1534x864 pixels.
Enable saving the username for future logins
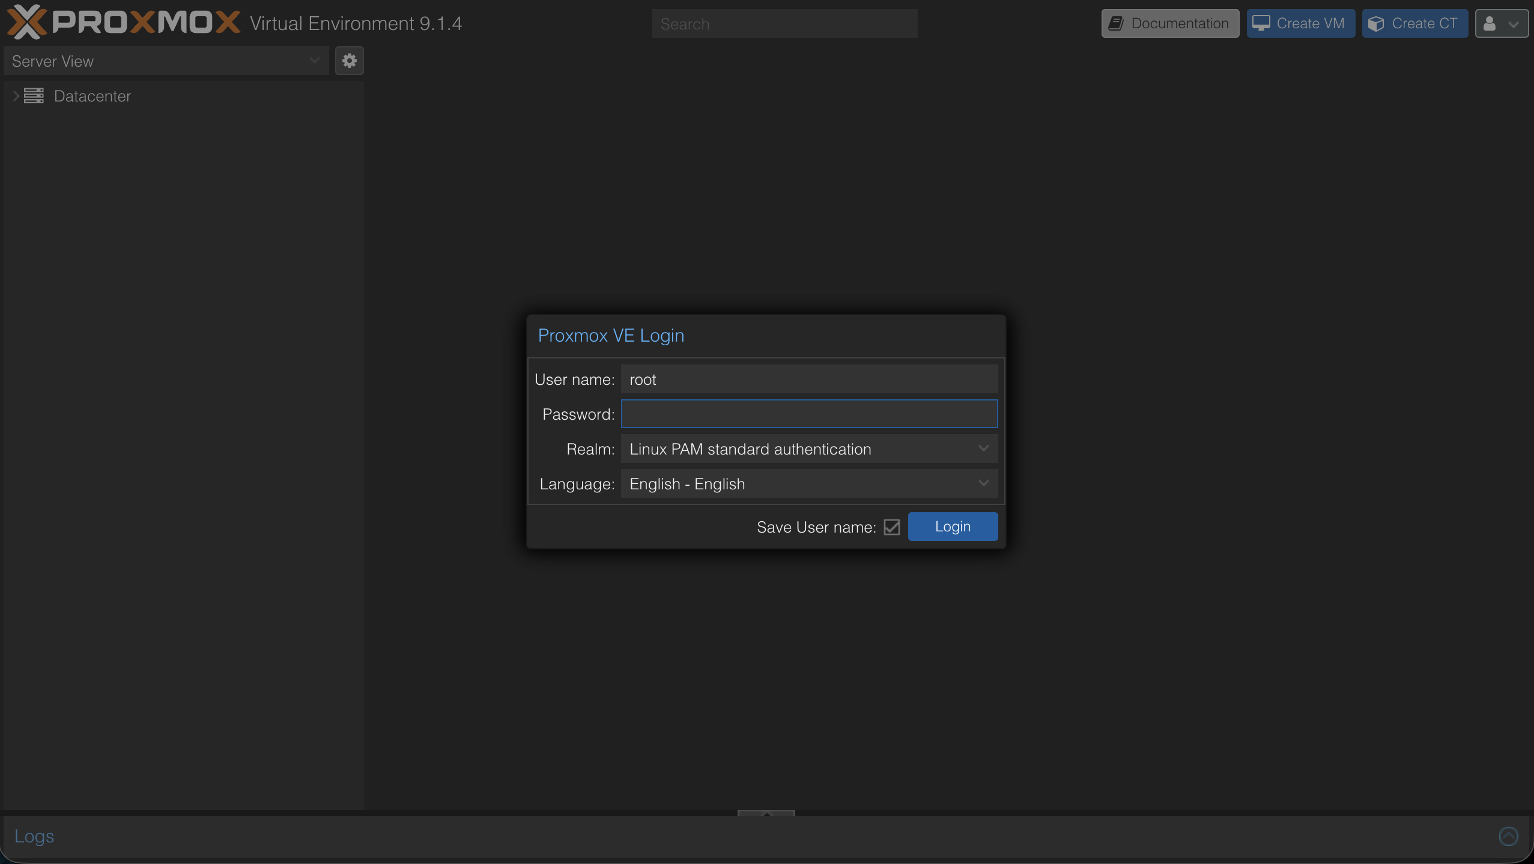point(890,527)
